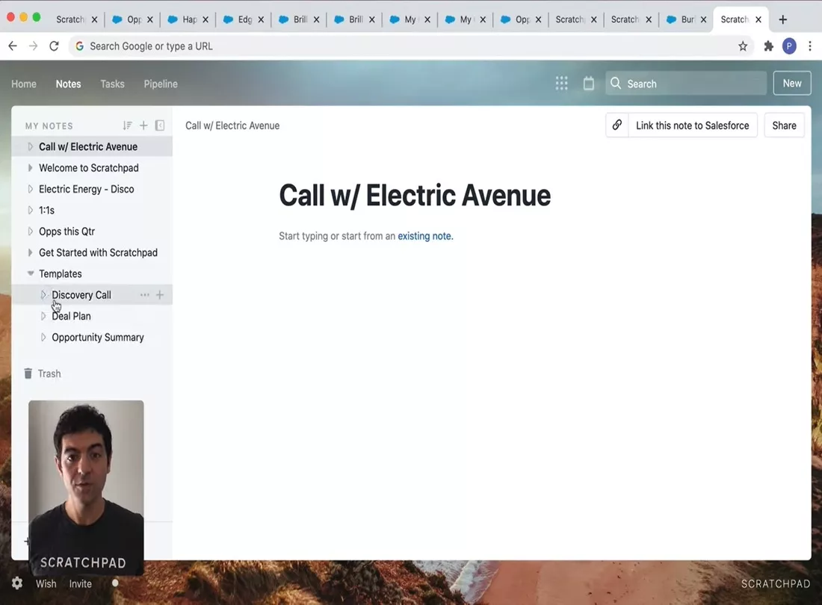Click the link chain icon

[617, 125]
